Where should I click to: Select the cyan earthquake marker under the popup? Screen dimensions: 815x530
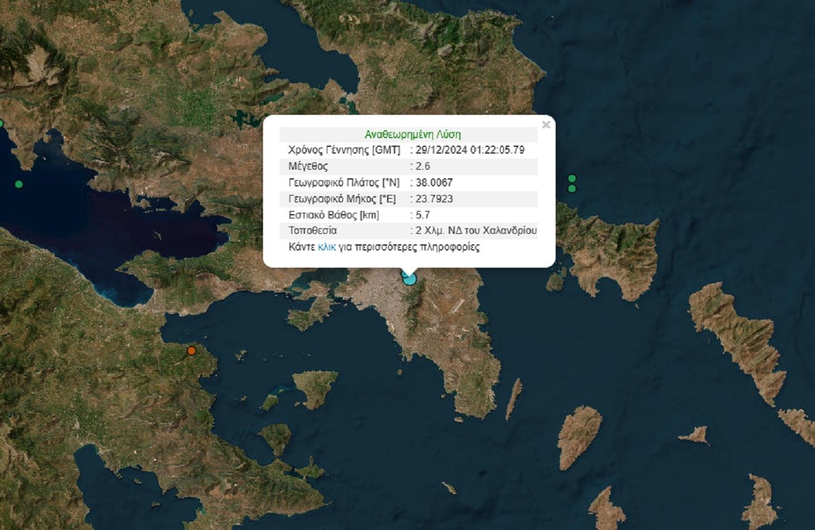[409, 278]
